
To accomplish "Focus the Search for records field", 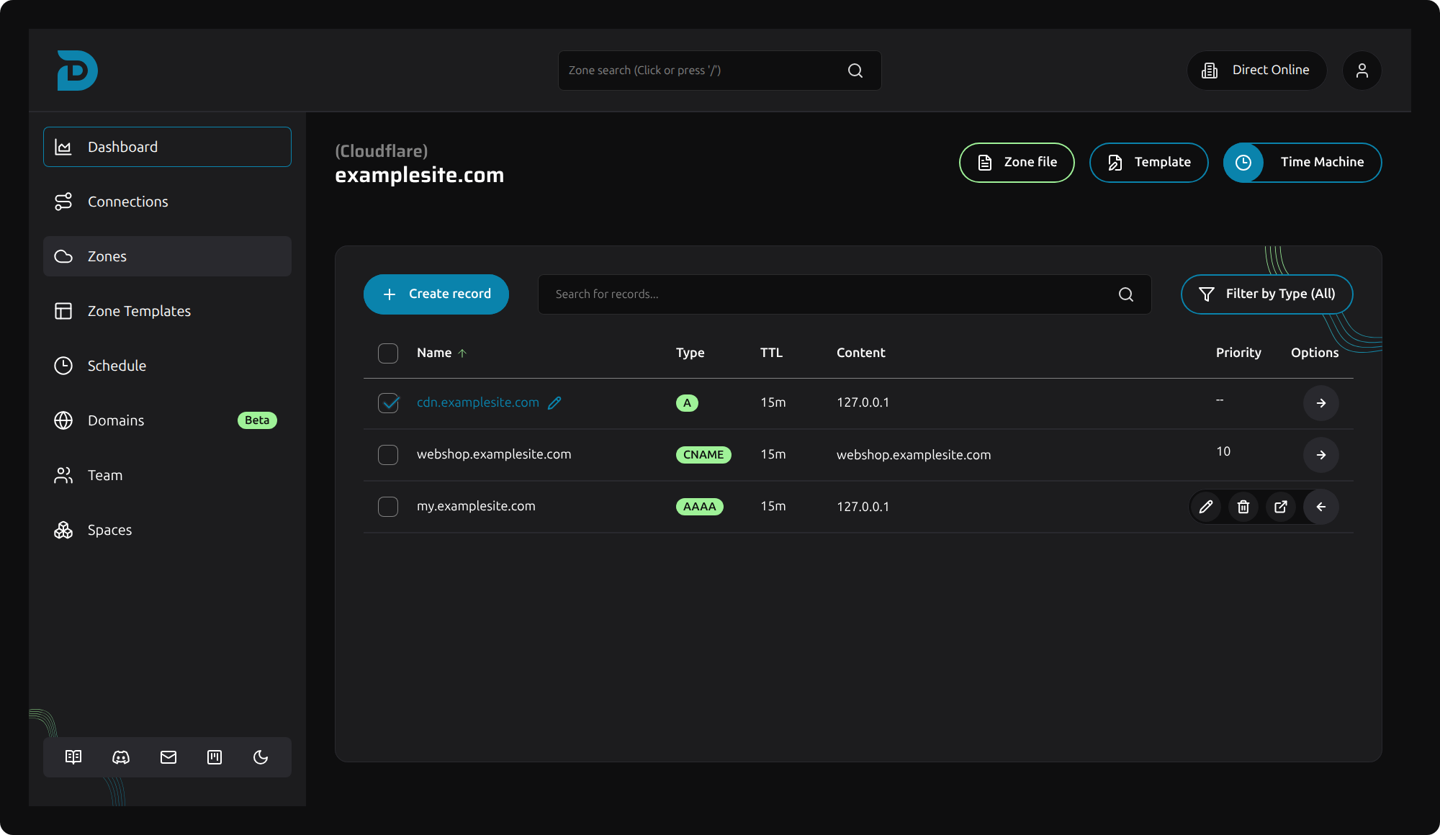I will click(x=844, y=294).
